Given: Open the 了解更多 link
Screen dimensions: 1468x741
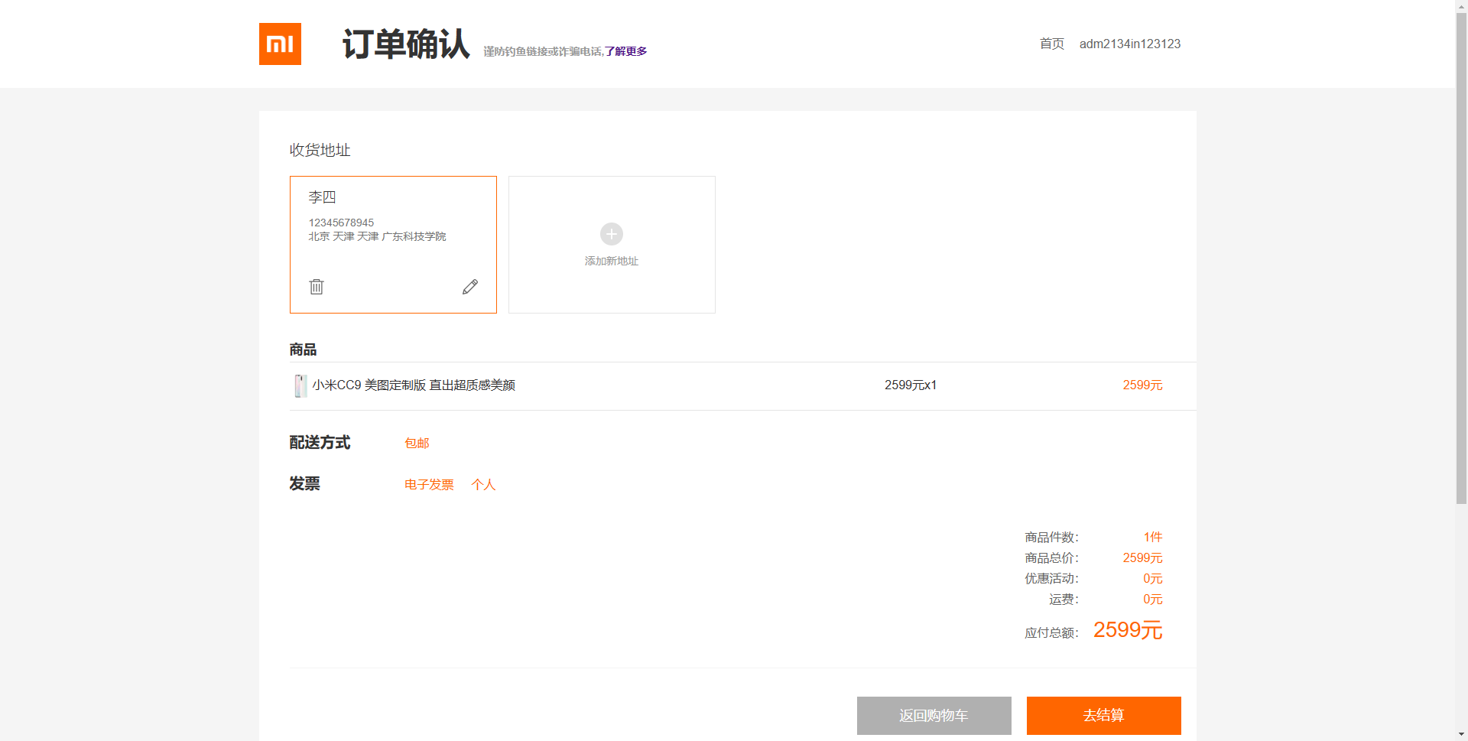Looking at the screenshot, I should 626,51.
